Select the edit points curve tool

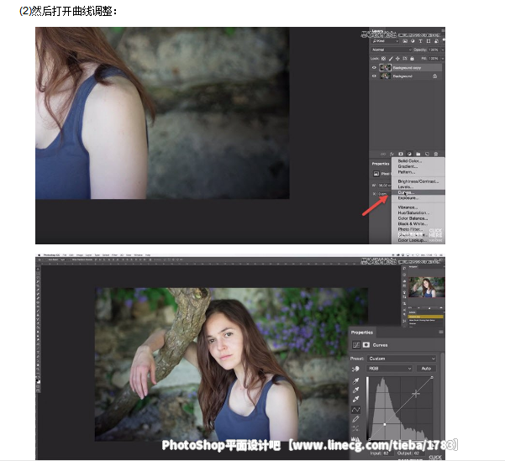tap(355, 410)
